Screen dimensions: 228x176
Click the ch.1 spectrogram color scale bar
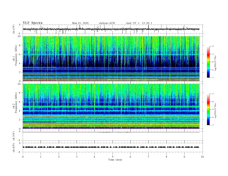pyautogui.click(x=208, y=62)
